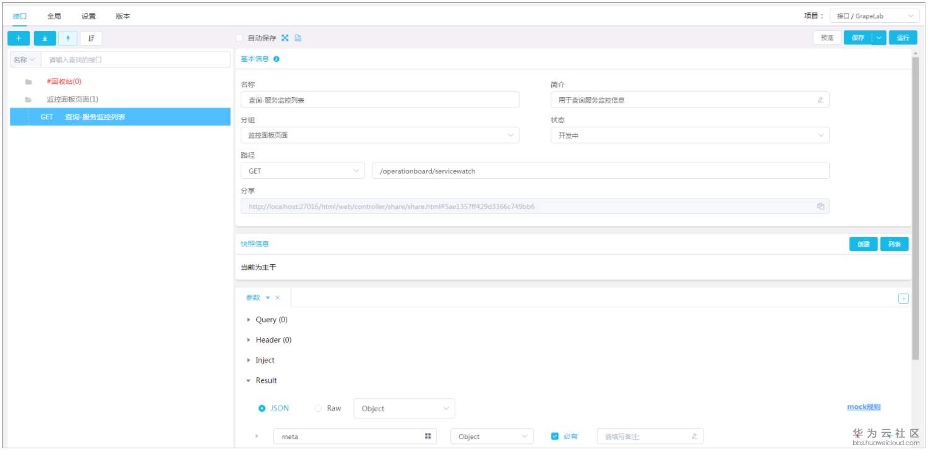Click the 快照信息 section header
The image size is (928, 452).
pyautogui.click(x=255, y=244)
